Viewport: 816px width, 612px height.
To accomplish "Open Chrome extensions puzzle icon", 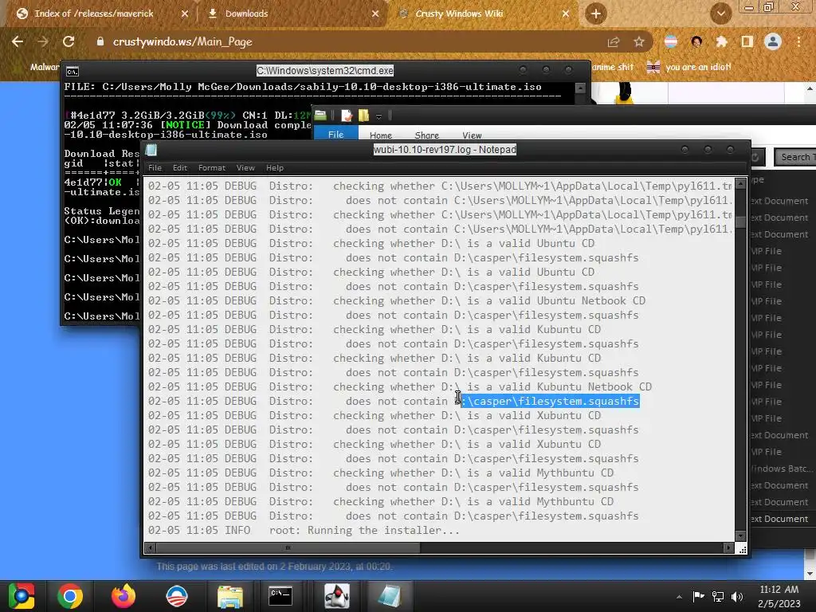I will pos(721,41).
